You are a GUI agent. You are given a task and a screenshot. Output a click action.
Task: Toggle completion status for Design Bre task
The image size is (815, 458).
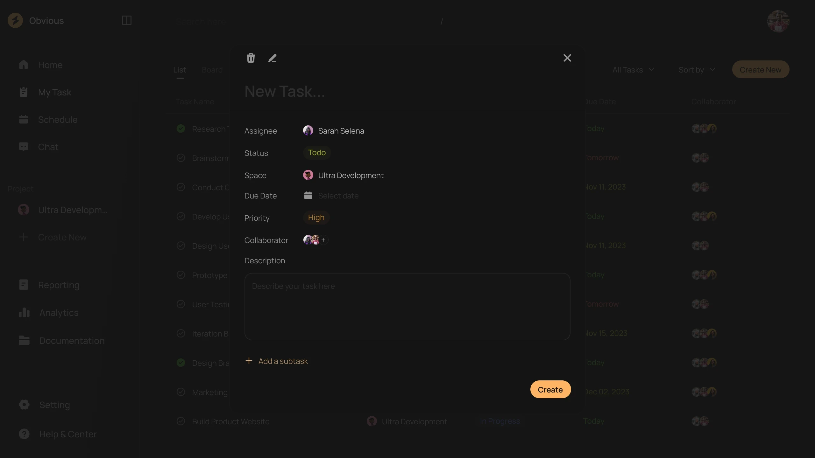(180, 363)
